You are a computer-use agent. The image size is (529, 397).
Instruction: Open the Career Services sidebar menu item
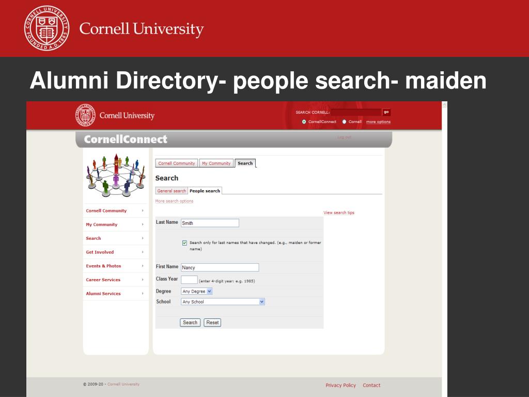(x=103, y=280)
